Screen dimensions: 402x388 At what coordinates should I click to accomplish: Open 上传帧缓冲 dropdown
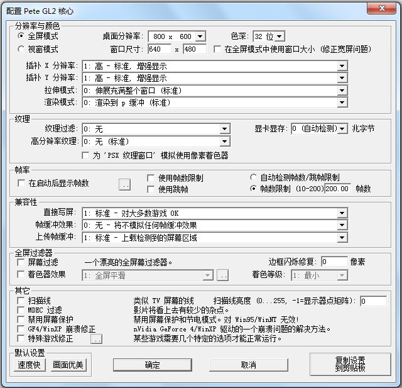point(215,238)
